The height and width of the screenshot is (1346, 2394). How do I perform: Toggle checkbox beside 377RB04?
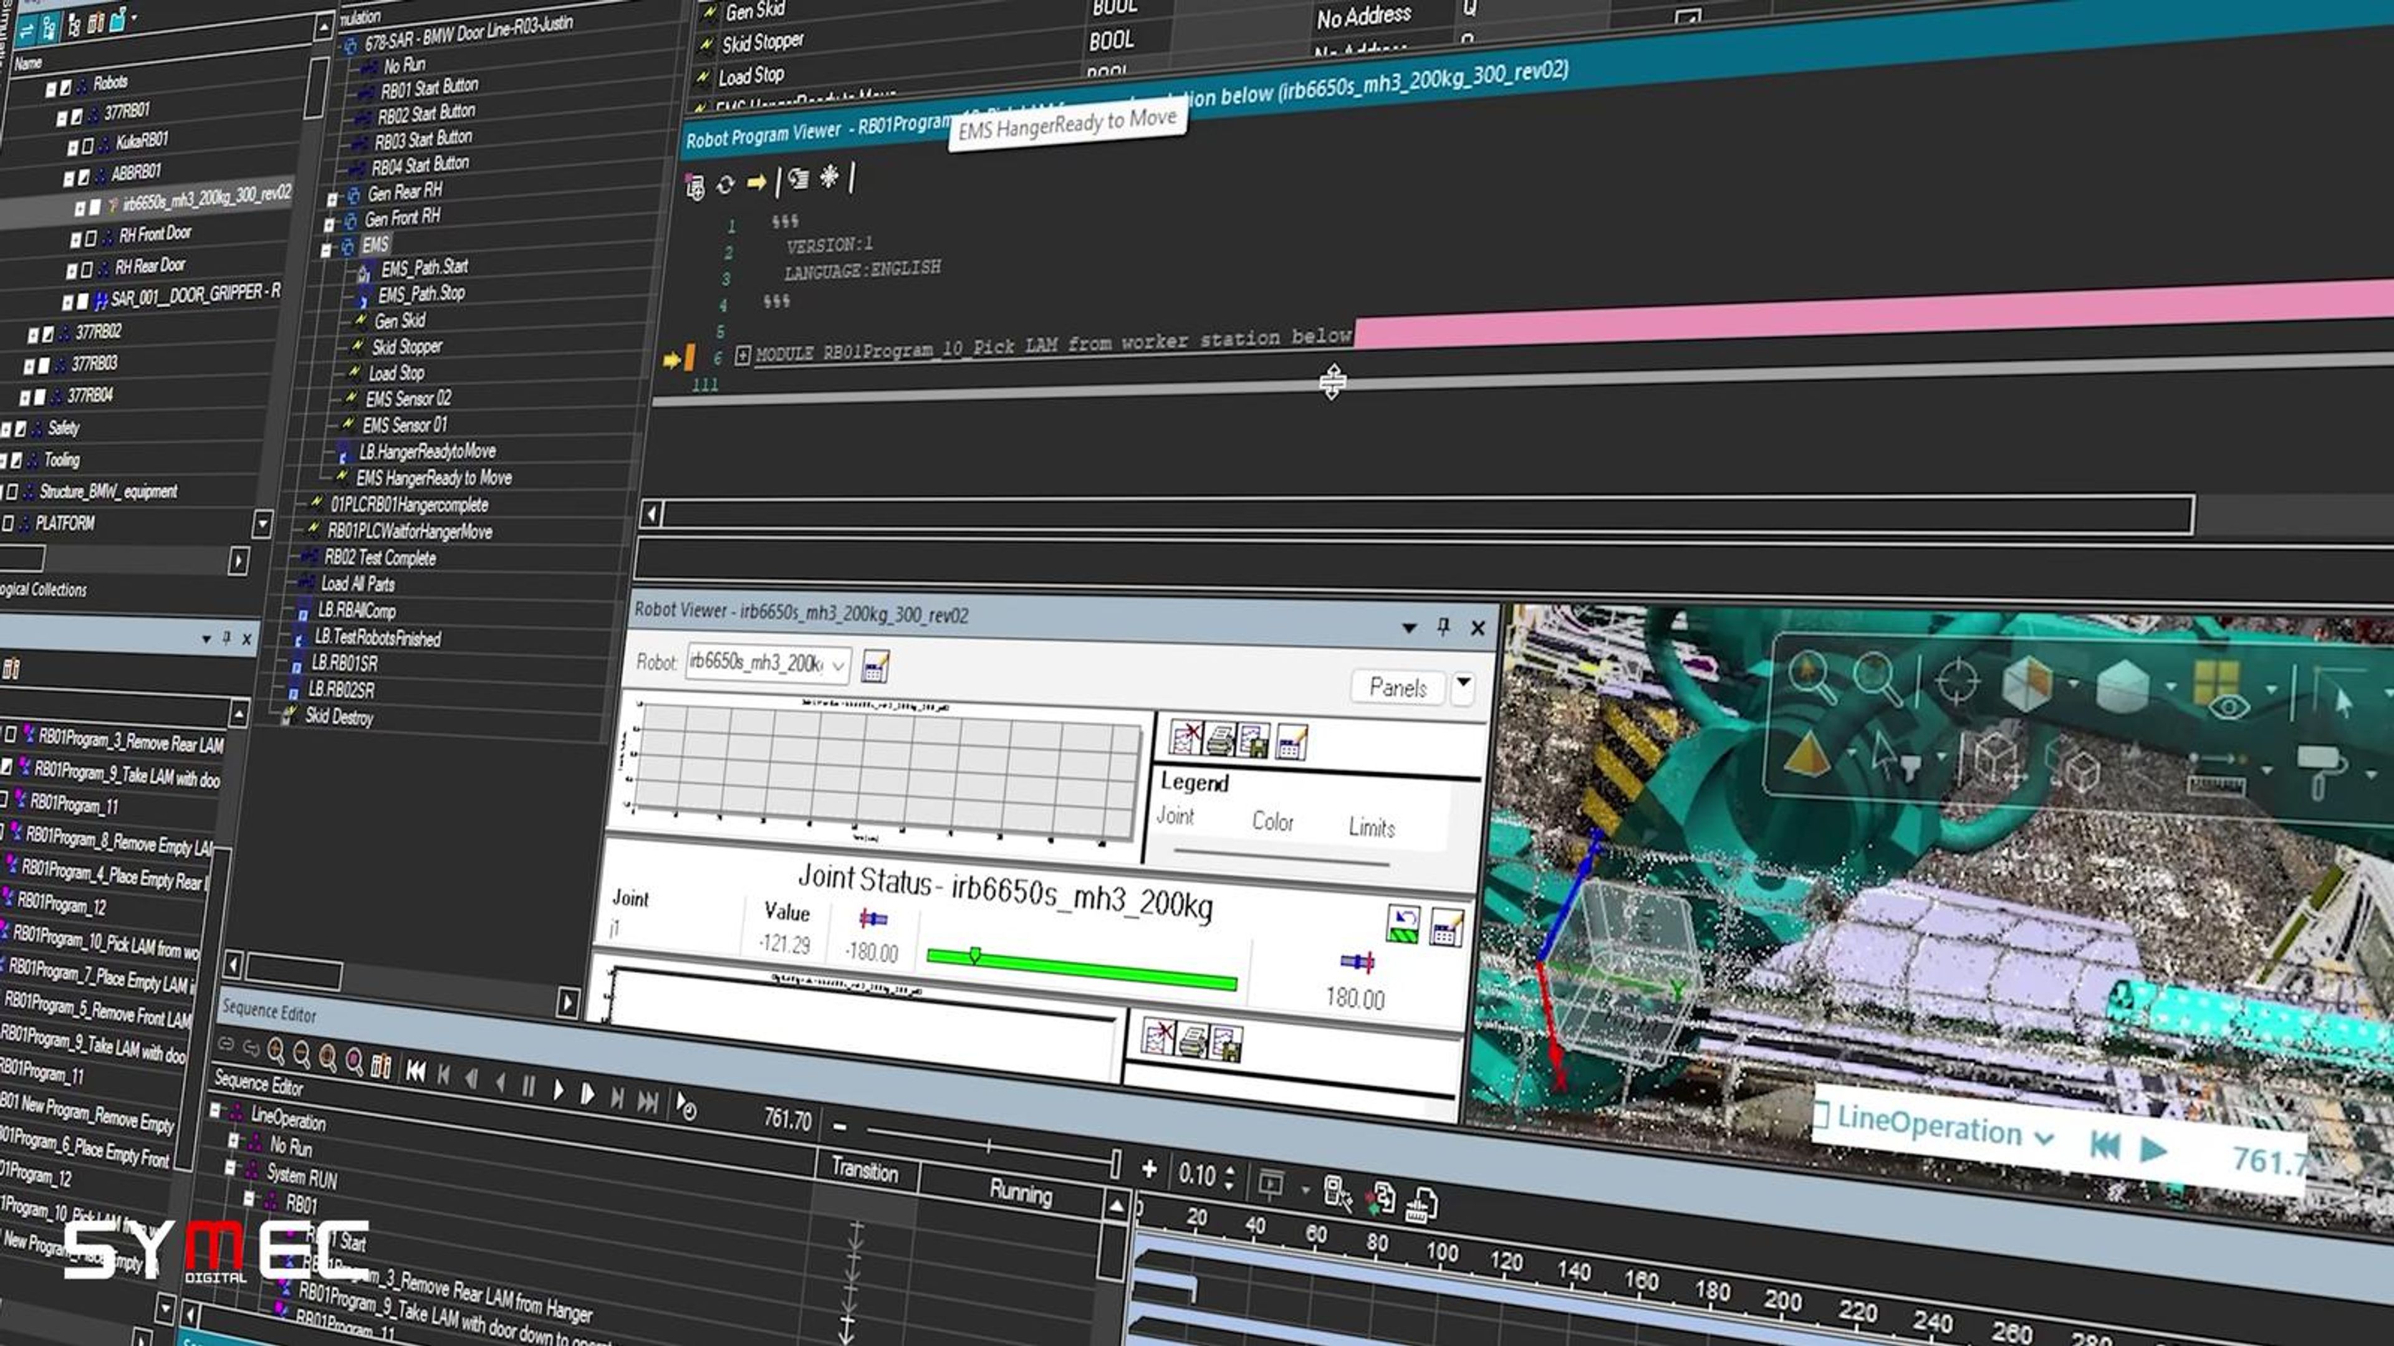tap(40, 397)
